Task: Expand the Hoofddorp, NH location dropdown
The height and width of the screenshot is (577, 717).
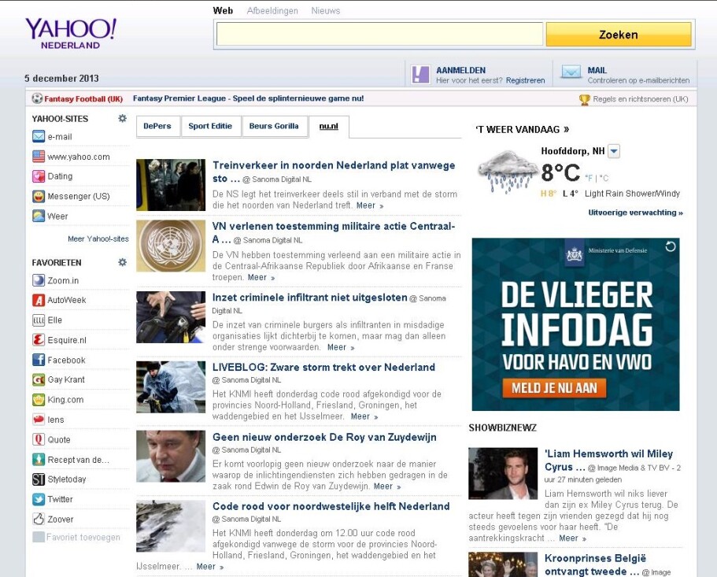Action: coord(614,151)
